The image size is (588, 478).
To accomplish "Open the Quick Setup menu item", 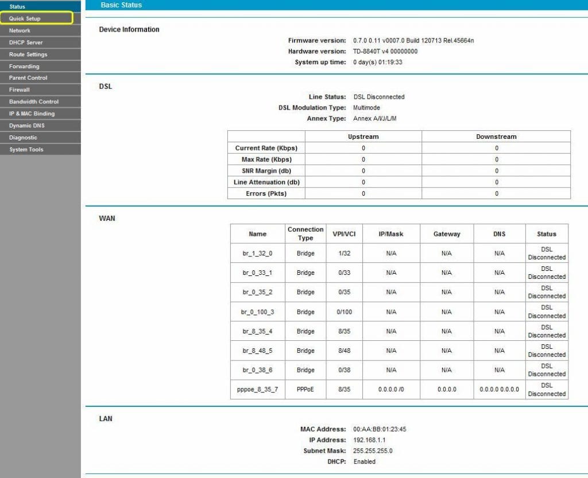I will coord(23,18).
